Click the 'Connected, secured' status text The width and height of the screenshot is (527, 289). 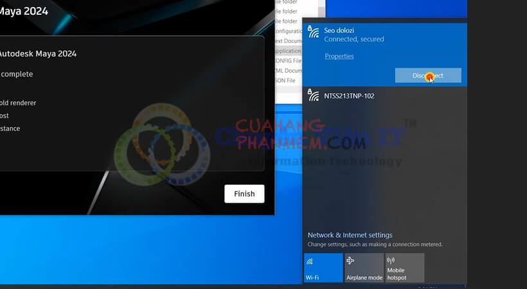click(x=354, y=39)
